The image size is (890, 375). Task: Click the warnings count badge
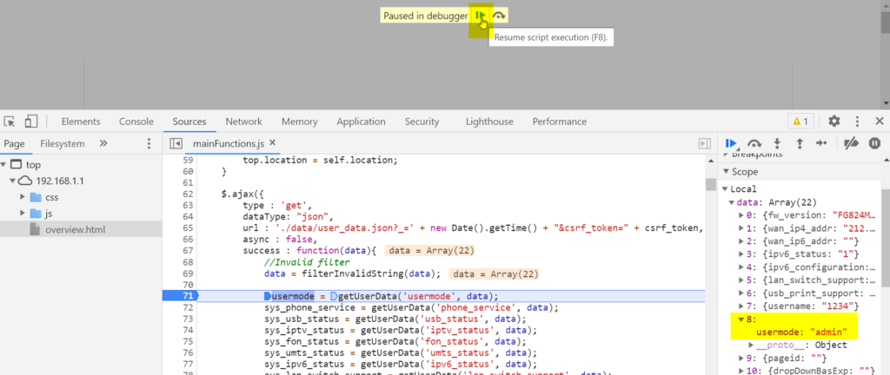click(800, 122)
